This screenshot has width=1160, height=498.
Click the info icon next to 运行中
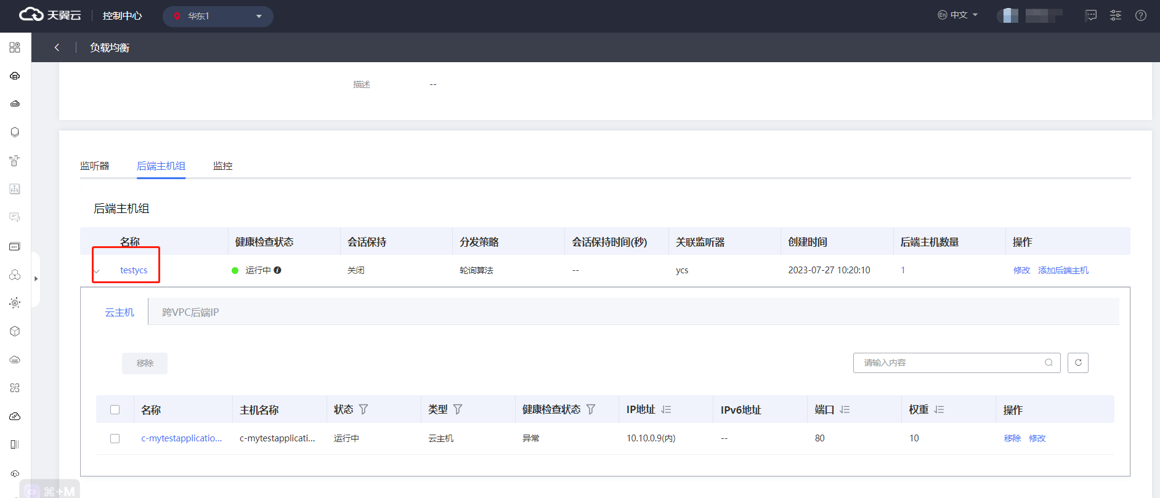click(278, 270)
